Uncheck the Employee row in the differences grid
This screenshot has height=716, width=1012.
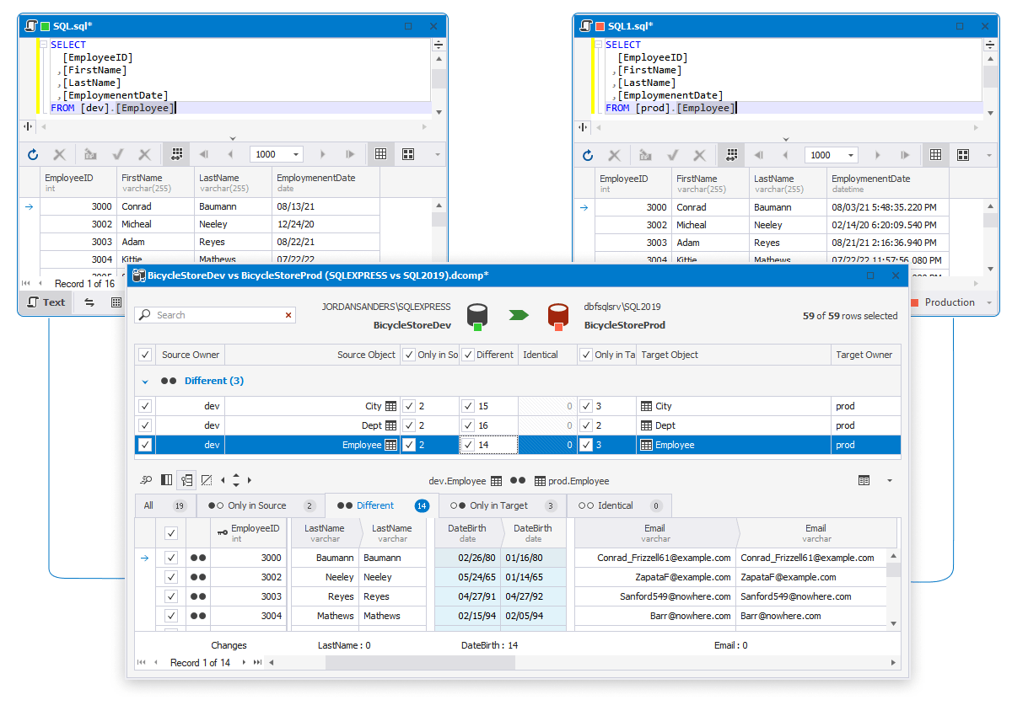(x=144, y=445)
